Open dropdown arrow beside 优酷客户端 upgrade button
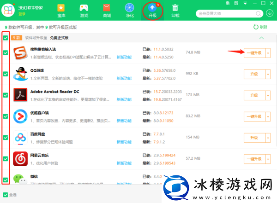277x203 pixels. 268,116
